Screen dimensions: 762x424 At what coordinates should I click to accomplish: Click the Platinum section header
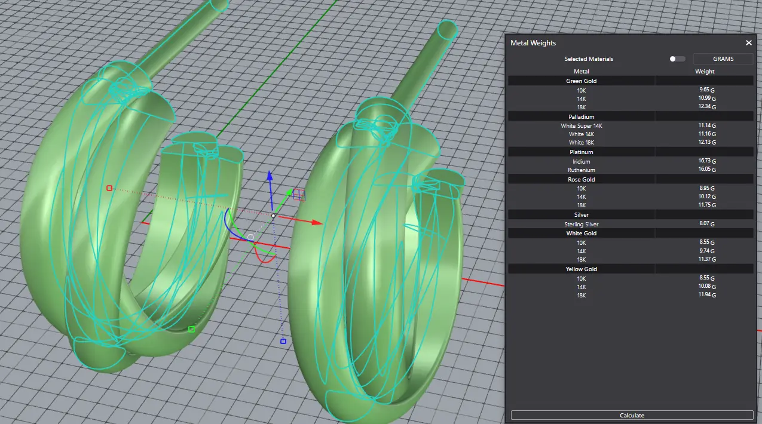coord(581,152)
